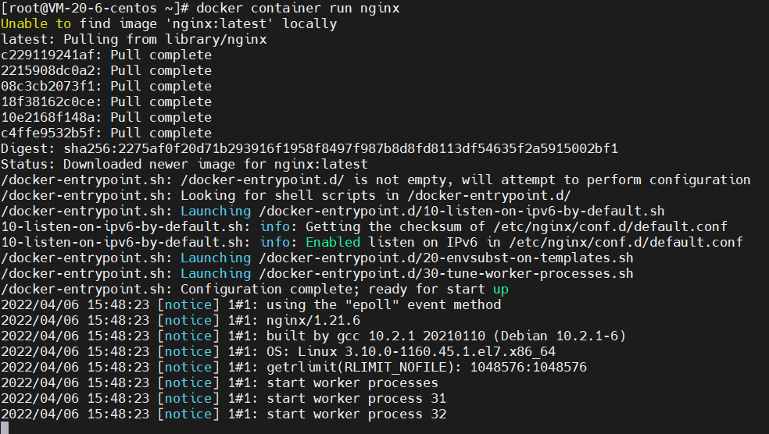The height and width of the screenshot is (434, 769).
Task: Click the line 'latest: Pulling from library/nginx'
Action: pos(134,40)
